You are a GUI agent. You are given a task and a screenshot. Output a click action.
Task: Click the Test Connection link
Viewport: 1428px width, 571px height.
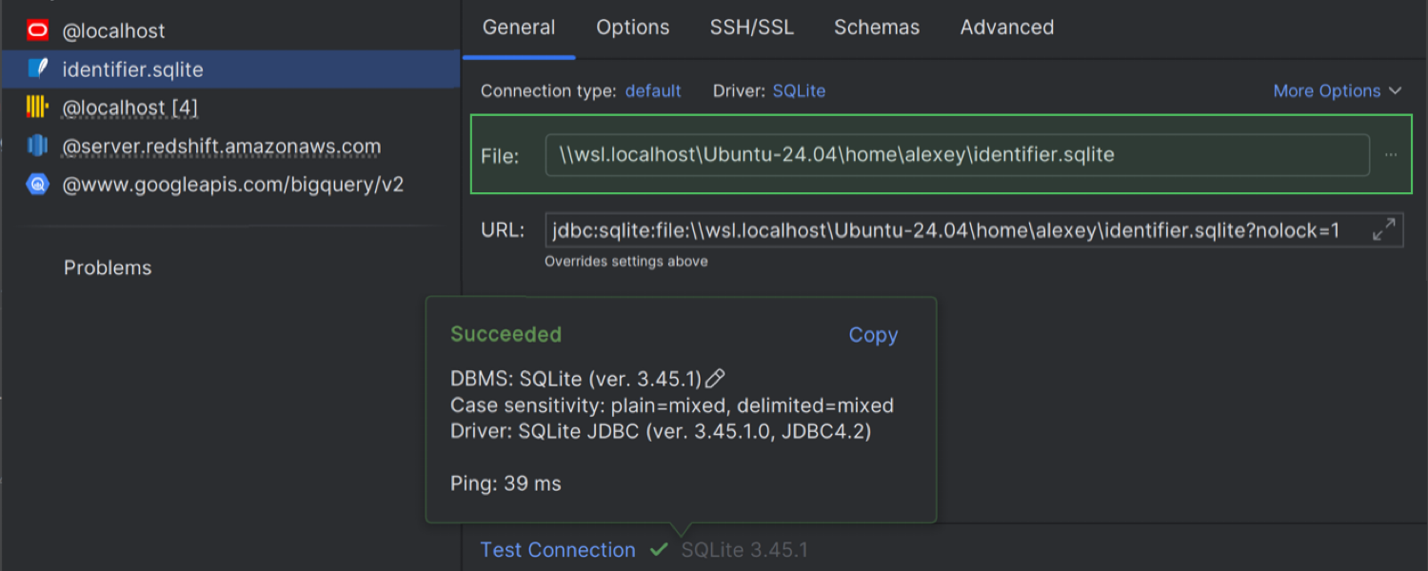[x=557, y=550]
